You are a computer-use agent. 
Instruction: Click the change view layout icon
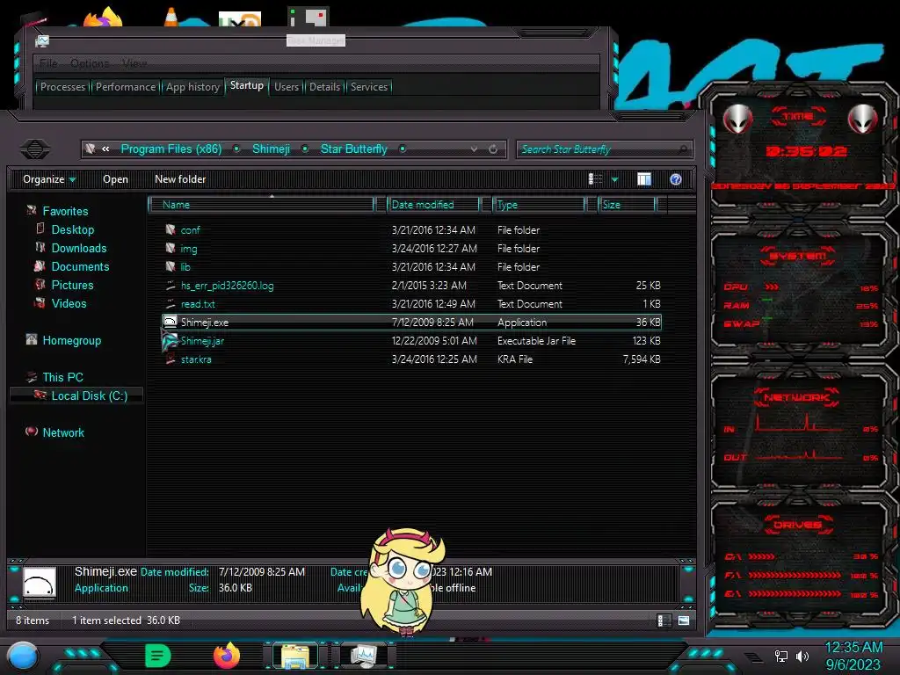(x=595, y=179)
